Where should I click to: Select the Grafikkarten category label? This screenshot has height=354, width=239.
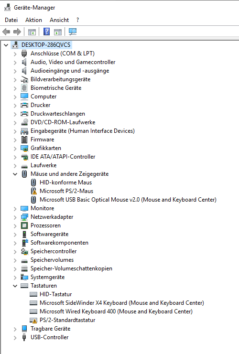pyautogui.click(x=46, y=148)
